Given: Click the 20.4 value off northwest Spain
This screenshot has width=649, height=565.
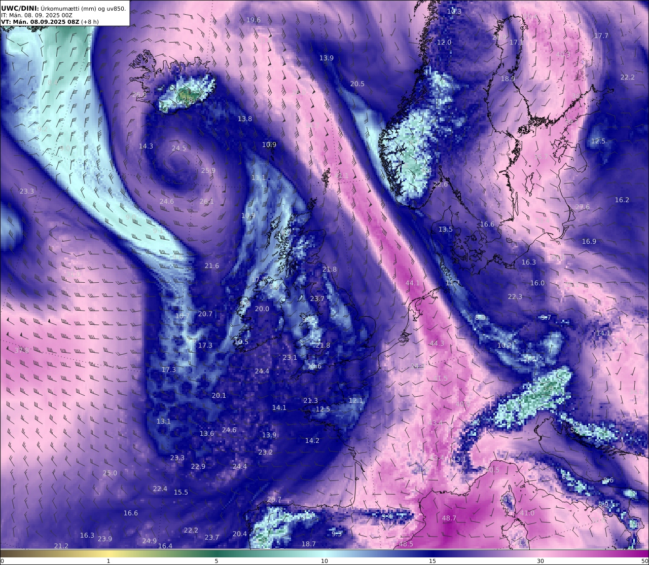Looking at the screenshot, I should click(x=240, y=534).
